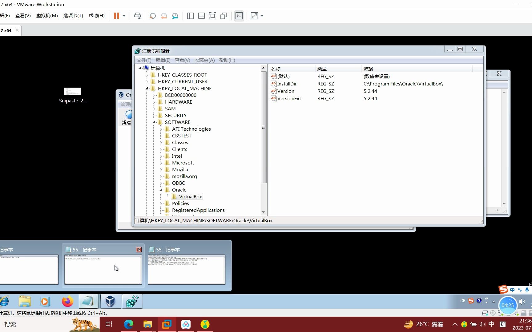Click the send Ctrl+Alt+Del icon
532x332 pixels.
138,16
